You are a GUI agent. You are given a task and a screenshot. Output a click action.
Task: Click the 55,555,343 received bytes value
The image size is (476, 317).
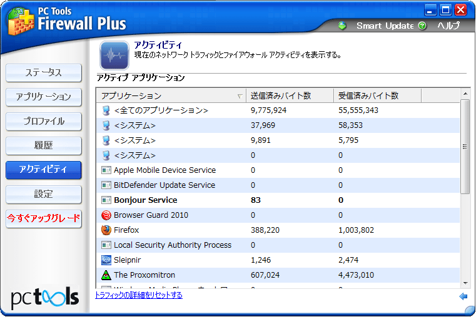coord(358,110)
